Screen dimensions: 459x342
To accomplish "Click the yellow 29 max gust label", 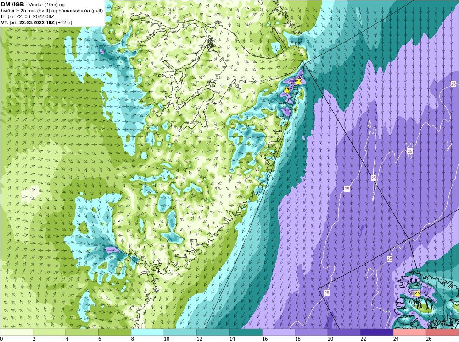I will pos(298,81).
